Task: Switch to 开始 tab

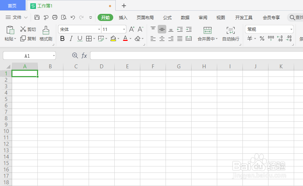Action: pyautogui.click(x=105, y=17)
